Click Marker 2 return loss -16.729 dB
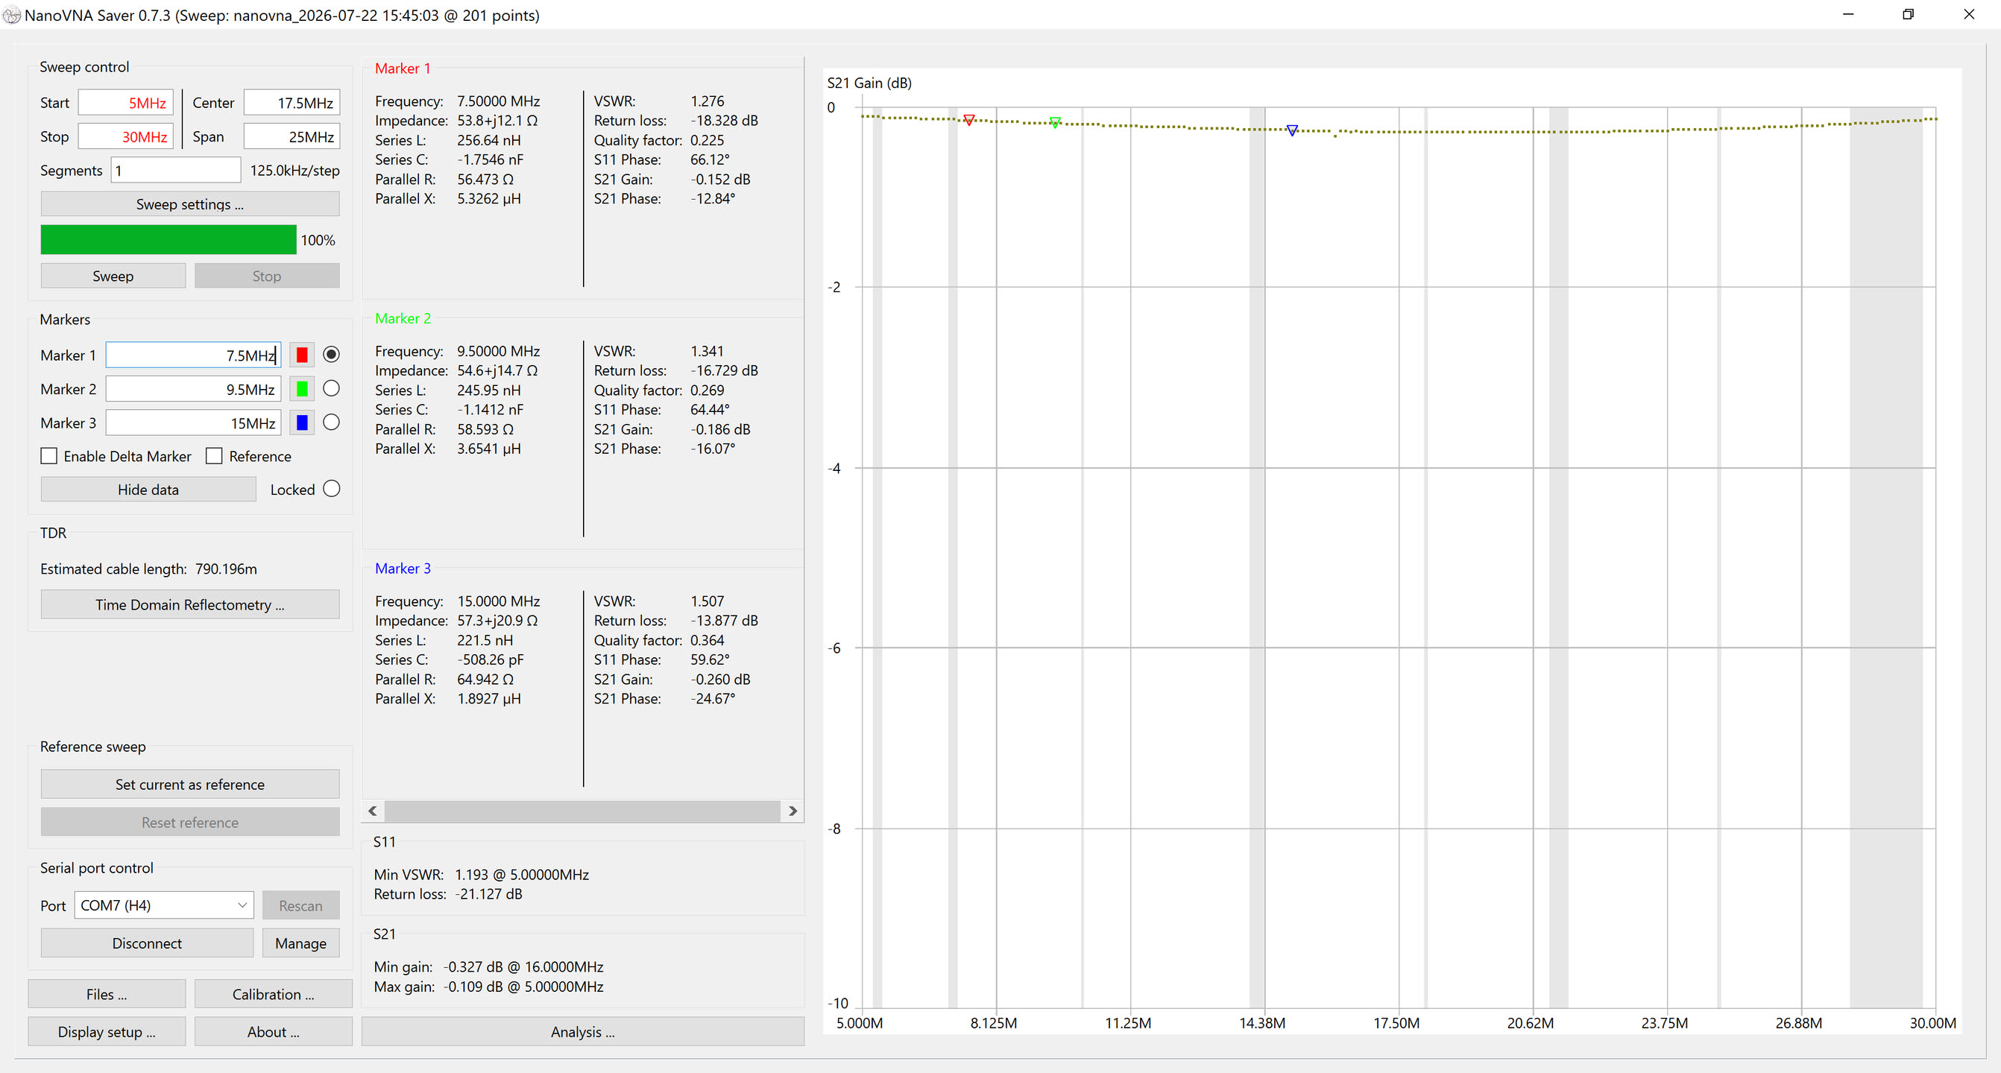Viewport: 2001px width, 1073px height. point(724,370)
